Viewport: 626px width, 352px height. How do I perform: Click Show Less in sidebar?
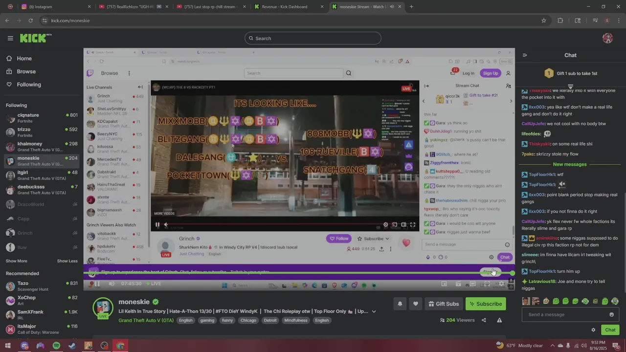click(67, 261)
